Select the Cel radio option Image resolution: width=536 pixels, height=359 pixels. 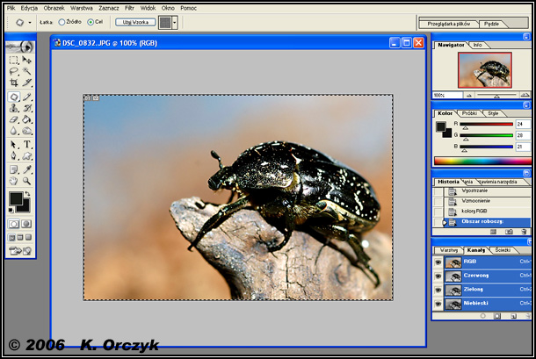click(x=90, y=22)
